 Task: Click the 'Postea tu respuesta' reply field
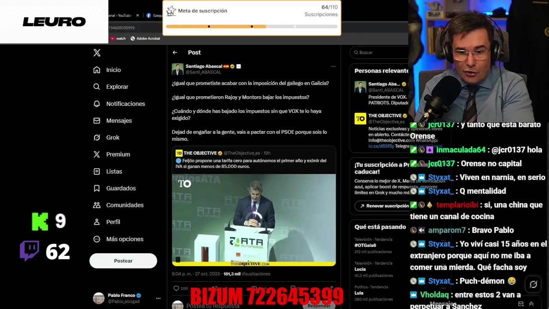[x=213, y=306]
